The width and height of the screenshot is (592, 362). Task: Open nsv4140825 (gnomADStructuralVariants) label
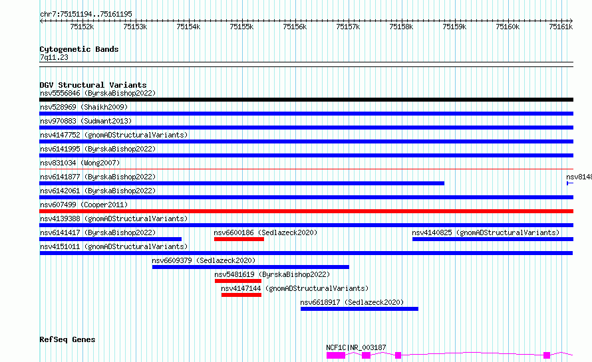pyautogui.click(x=486, y=232)
